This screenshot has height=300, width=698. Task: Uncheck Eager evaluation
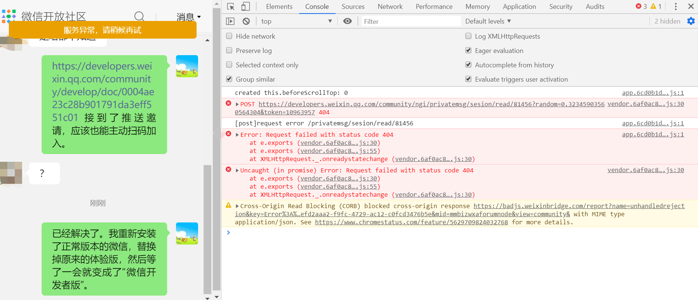[x=468, y=50]
